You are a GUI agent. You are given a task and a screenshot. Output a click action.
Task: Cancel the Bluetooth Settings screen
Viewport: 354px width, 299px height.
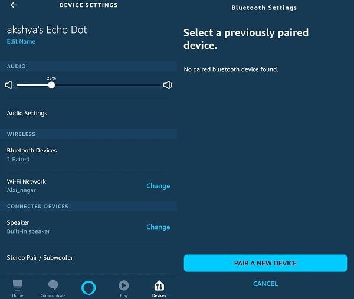(265, 284)
